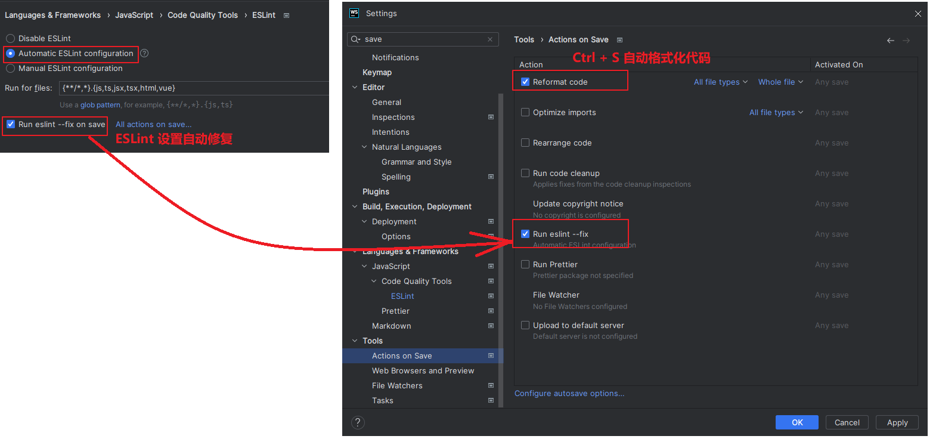Select General under Editor

(x=386, y=102)
